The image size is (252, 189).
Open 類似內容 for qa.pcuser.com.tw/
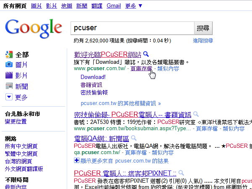point(163,152)
